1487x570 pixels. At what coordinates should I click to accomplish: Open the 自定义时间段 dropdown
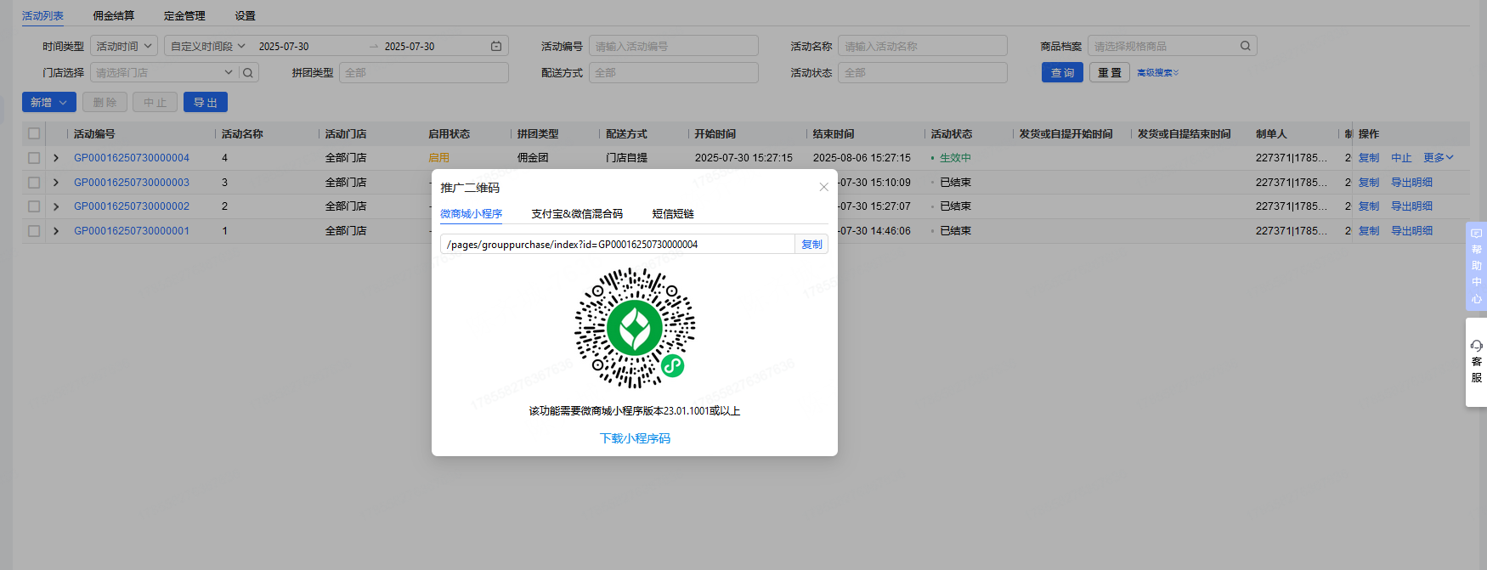pos(207,46)
